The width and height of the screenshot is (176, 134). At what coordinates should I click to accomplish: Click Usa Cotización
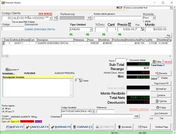161,113
